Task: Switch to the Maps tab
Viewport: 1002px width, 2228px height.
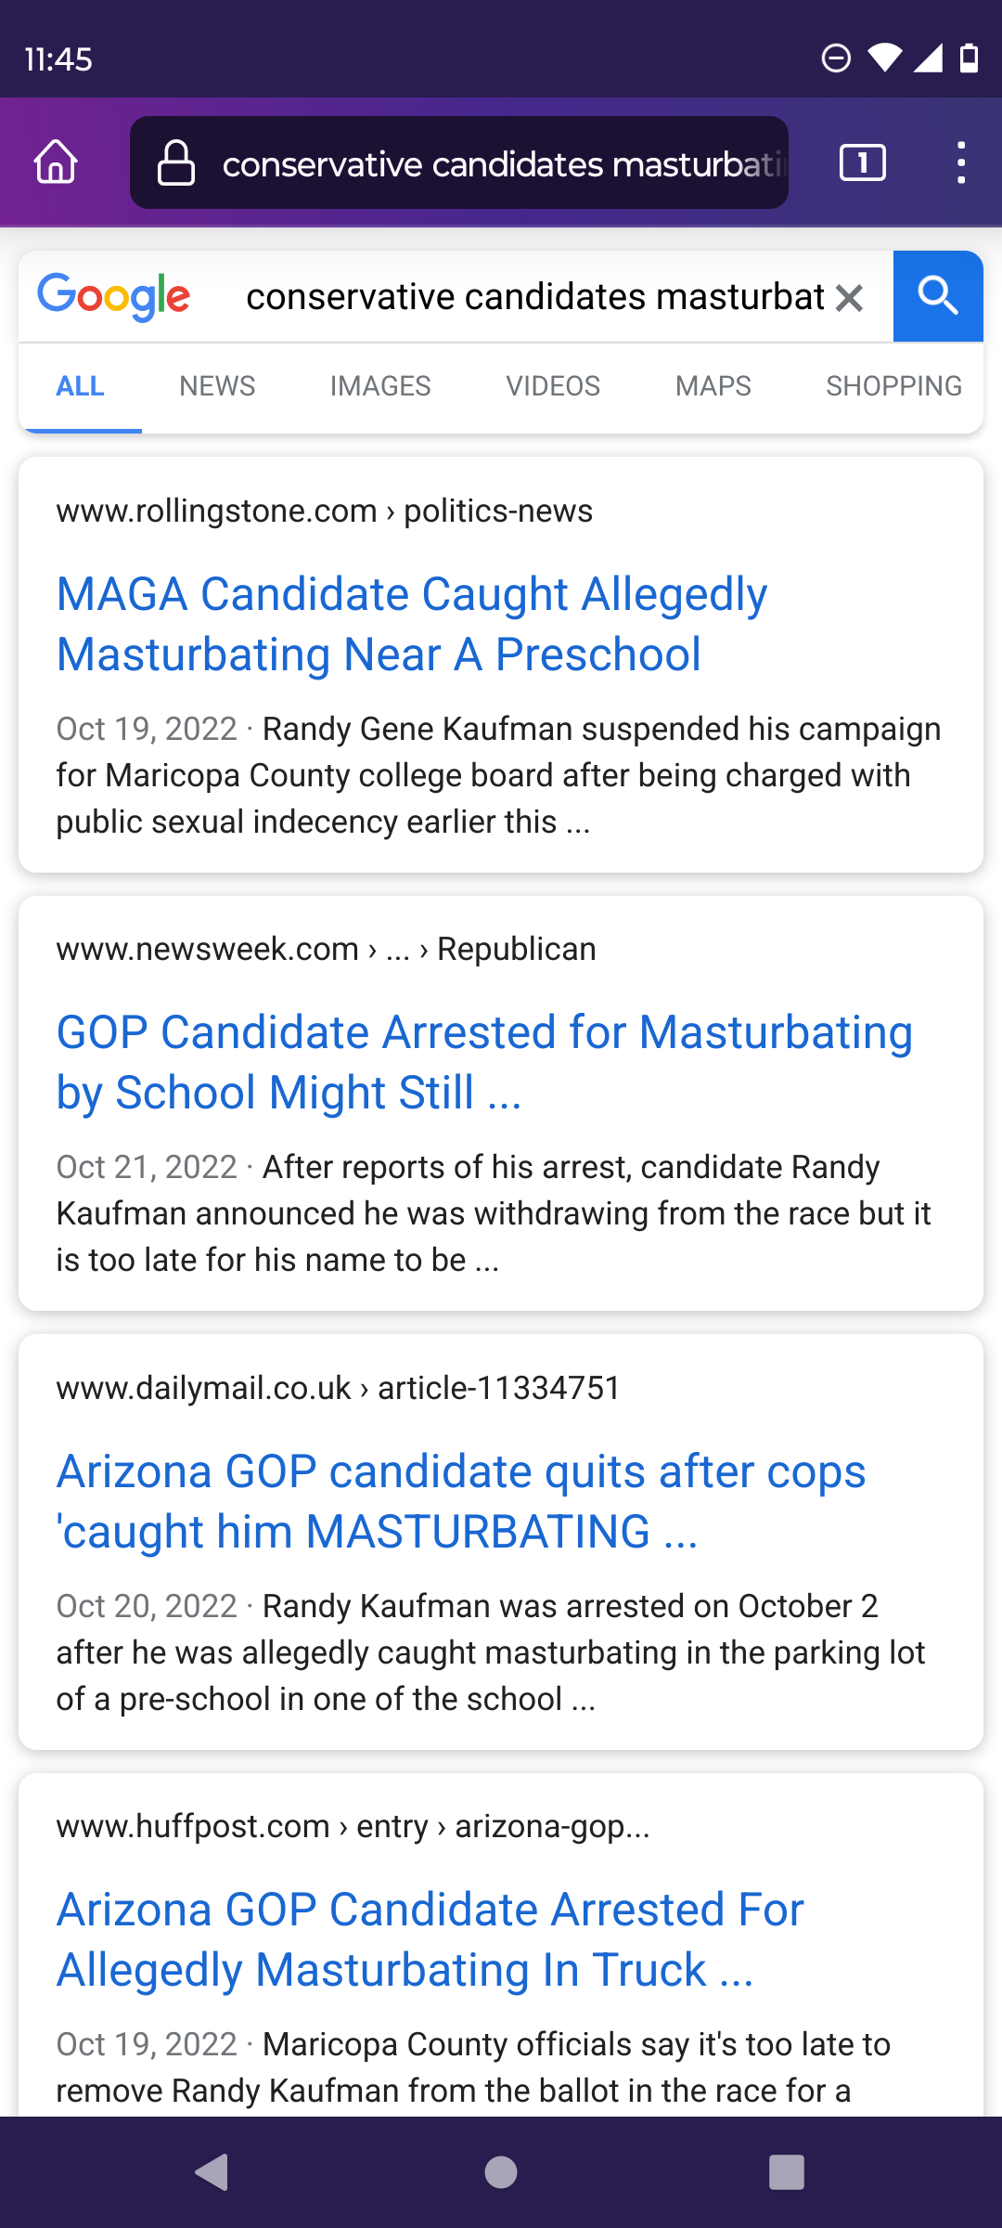Action: (x=713, y=386)
